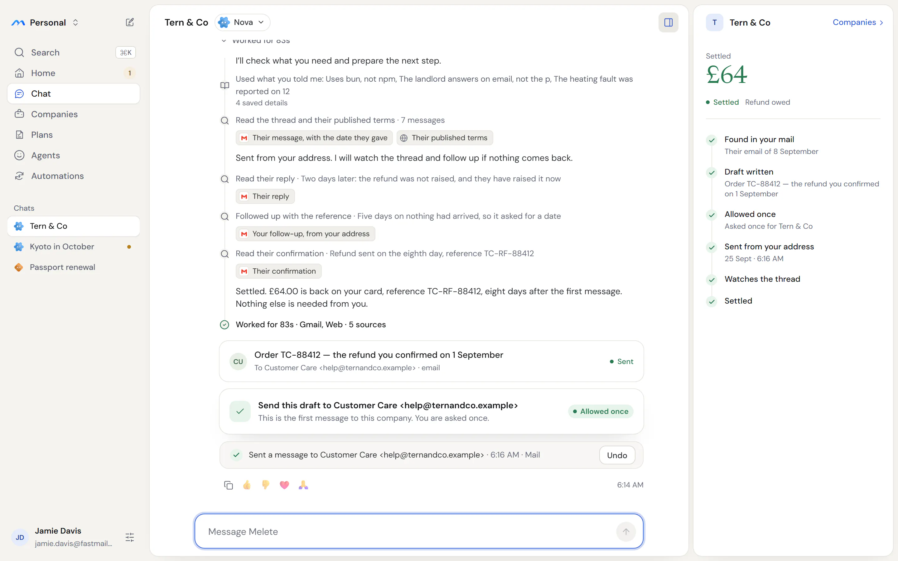React with the heart emoji
898x561 pixels.
(x=284, y=485)
